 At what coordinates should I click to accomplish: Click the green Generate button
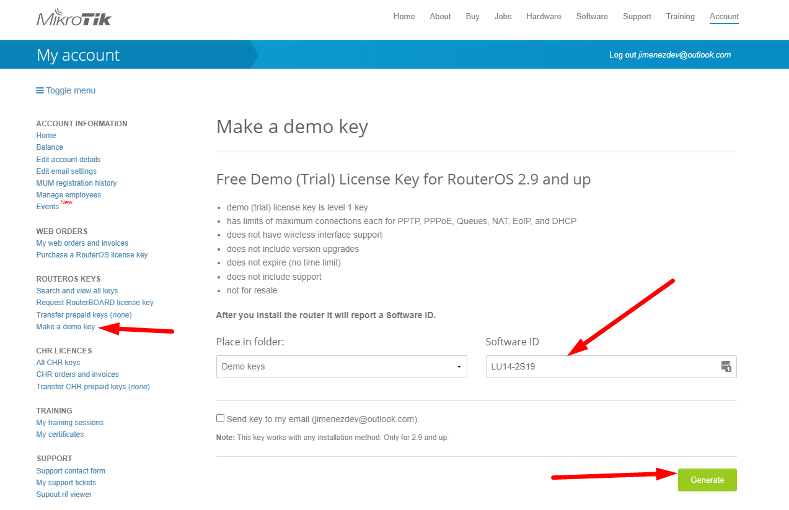[707, 480]
